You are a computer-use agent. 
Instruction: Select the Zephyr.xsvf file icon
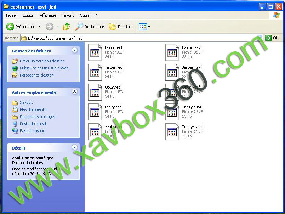(x=172, y=132)
